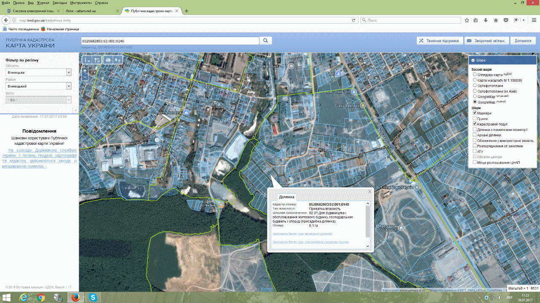Viewport: 540px width, 303px height.
Task: Zoom in the map with plus button
Action: 85,71
